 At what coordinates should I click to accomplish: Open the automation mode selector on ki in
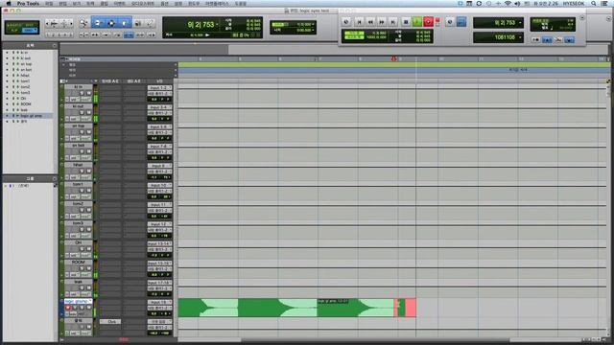pos(85,99)
